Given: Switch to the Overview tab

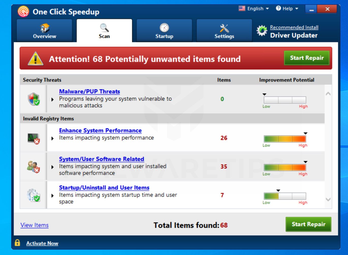Looking at the screenshot, I should (44, 31).
